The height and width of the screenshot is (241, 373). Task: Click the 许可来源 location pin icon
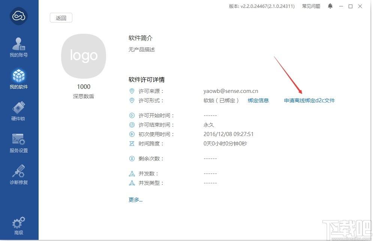[132, 91]
